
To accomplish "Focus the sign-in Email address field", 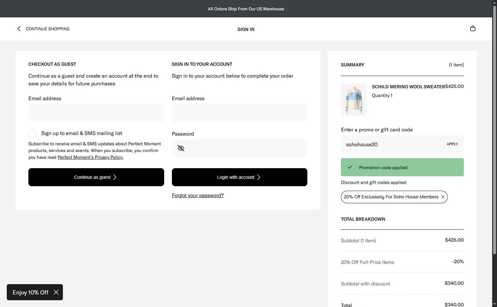I will [x=239, y=113].
